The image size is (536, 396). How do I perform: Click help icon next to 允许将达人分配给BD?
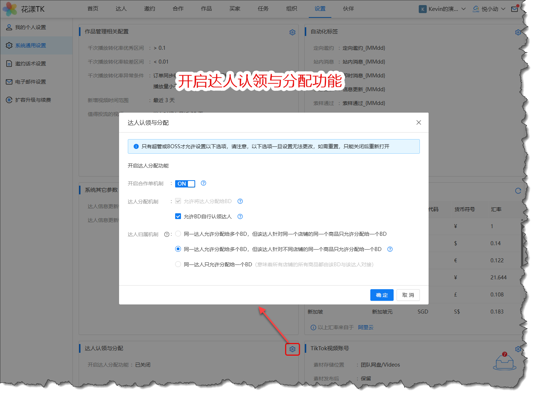[240, 201]
